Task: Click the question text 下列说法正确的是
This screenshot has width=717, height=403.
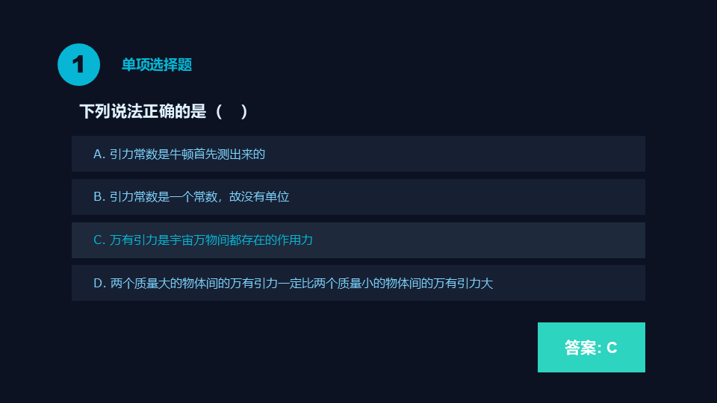Action: tap(142, 112)
